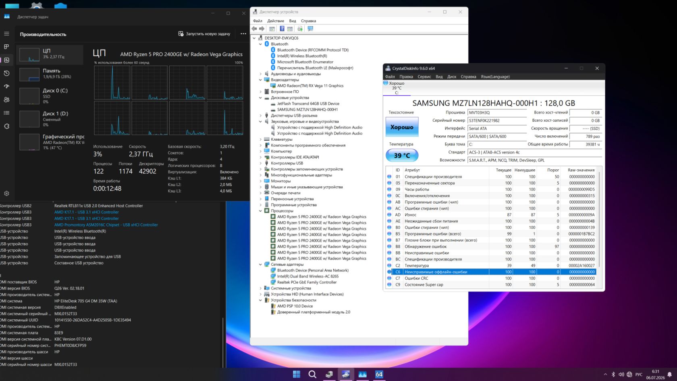Image resolution: width=677 pixels, height=381 pixels.
Task: Select the C: drive health indicator in CrystalDiskInfo
Action: [x=397, y=88]
